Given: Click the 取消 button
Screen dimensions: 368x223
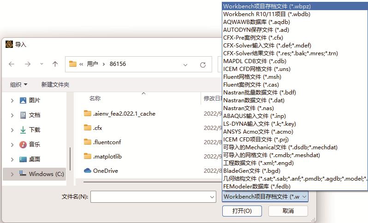Looking at the screenshot, I should (288, 211).
